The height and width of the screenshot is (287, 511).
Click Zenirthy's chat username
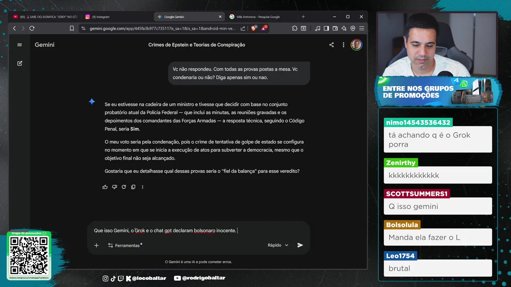click(x=401, y=163)
